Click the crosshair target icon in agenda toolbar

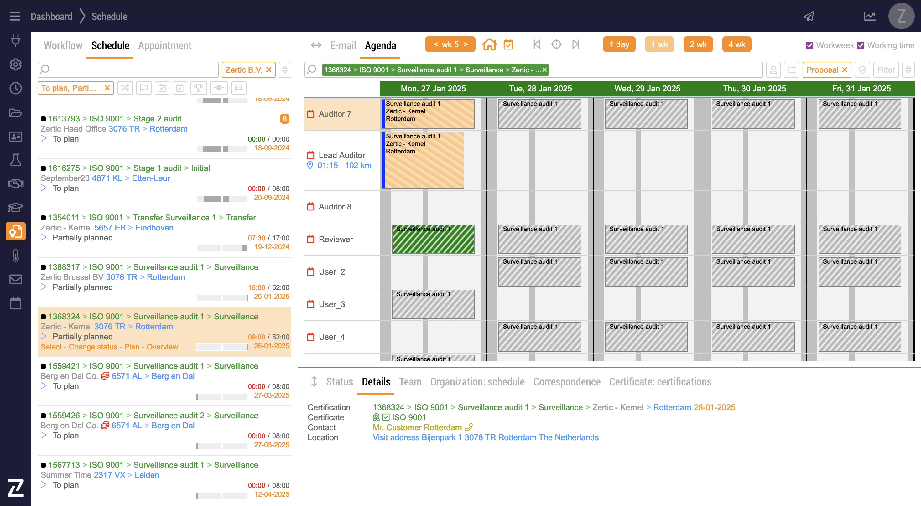[x=556, y=45]
